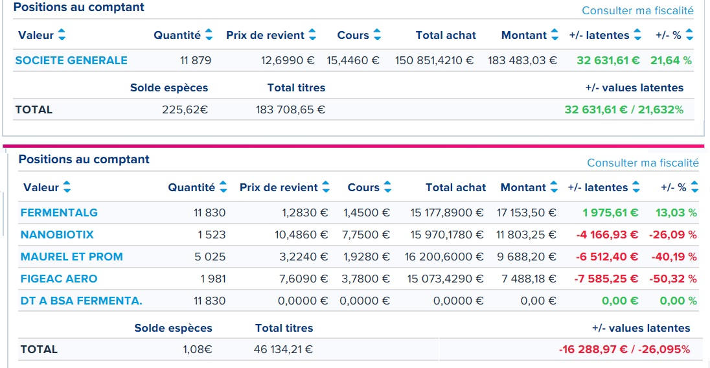Select Figeac Aero cost price 7,6090 €

tap(304, 279)
